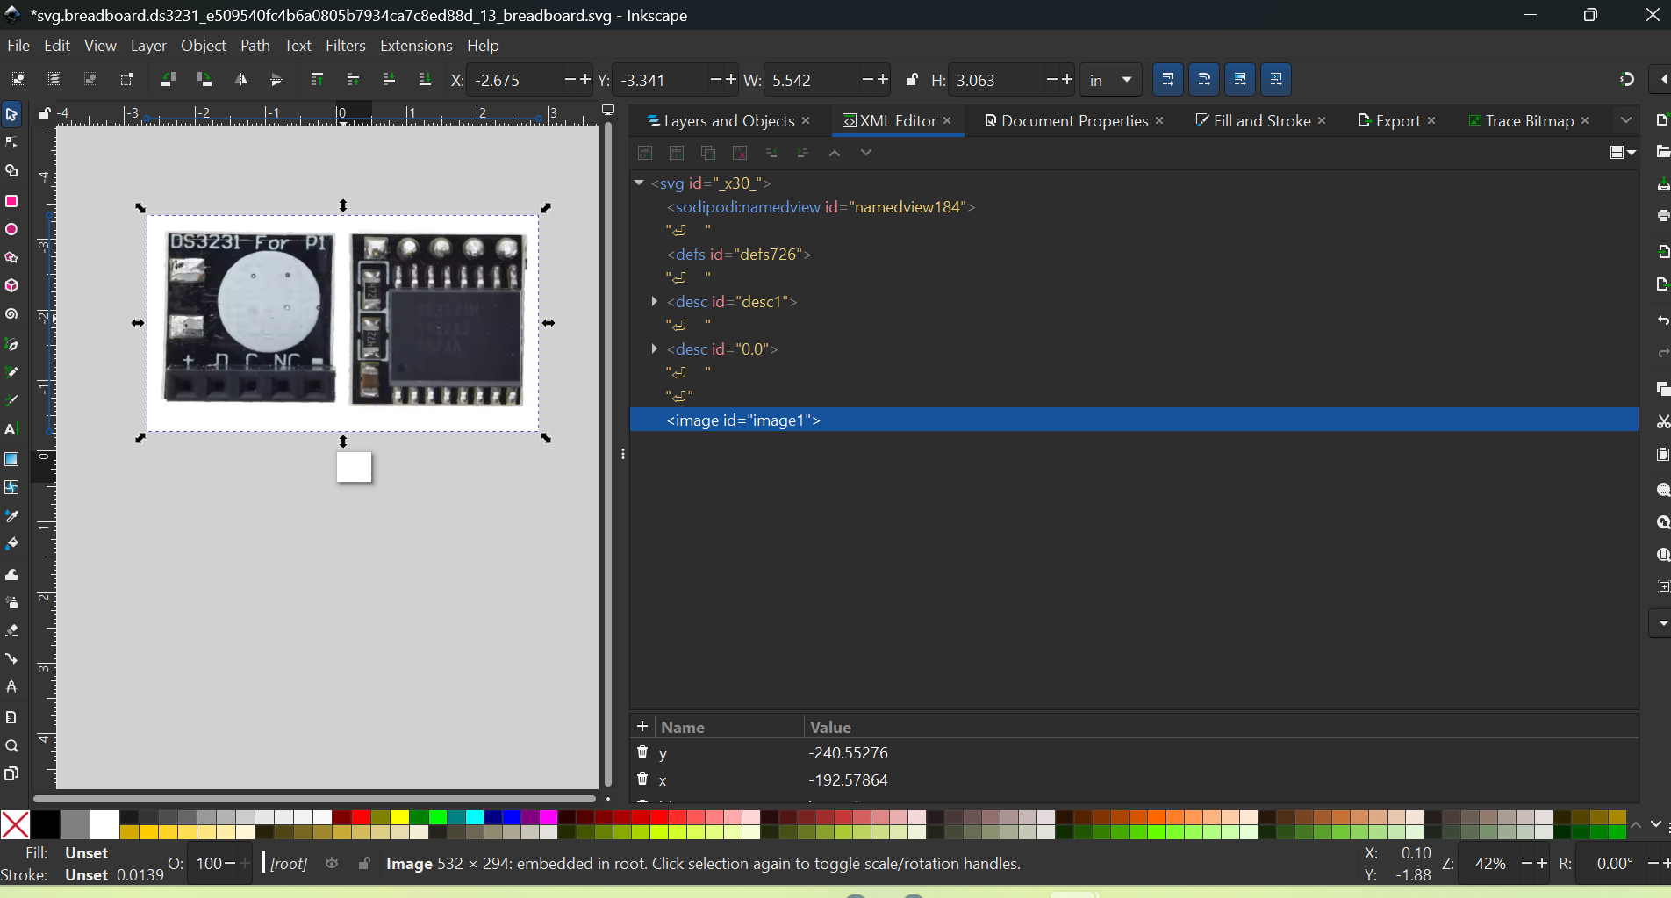Toggle current layer lock in status bar

[364, 864]
